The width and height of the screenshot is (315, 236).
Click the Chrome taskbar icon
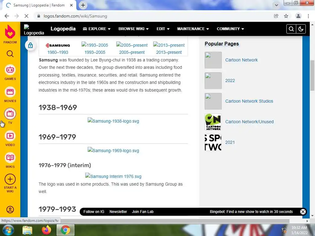click(x=66, y=230)
